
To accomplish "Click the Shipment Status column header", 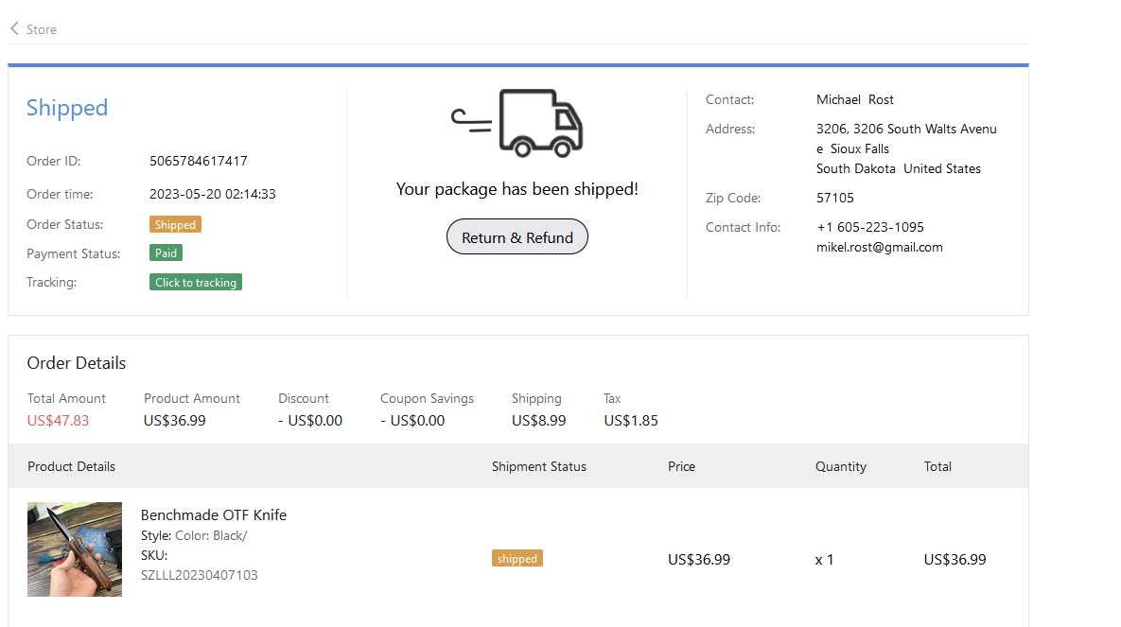I will [539, 466].
